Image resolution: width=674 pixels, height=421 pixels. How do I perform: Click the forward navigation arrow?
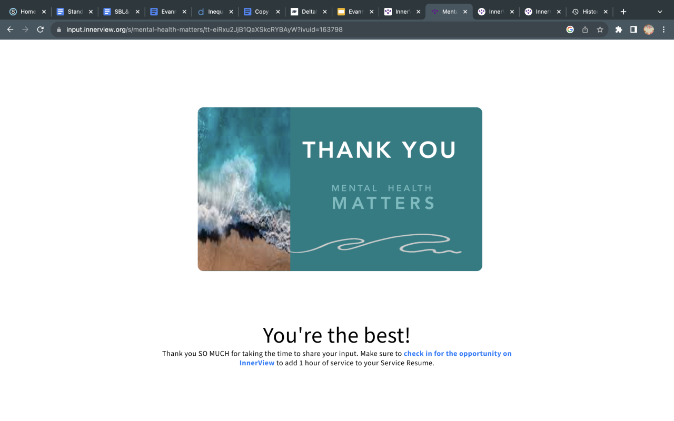pos(25,29)
